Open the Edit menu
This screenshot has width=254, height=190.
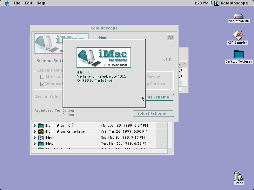click(x=29, y=3)
